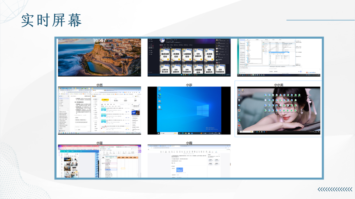Click the profile avatar in the dark app screen

coord(162,40)
